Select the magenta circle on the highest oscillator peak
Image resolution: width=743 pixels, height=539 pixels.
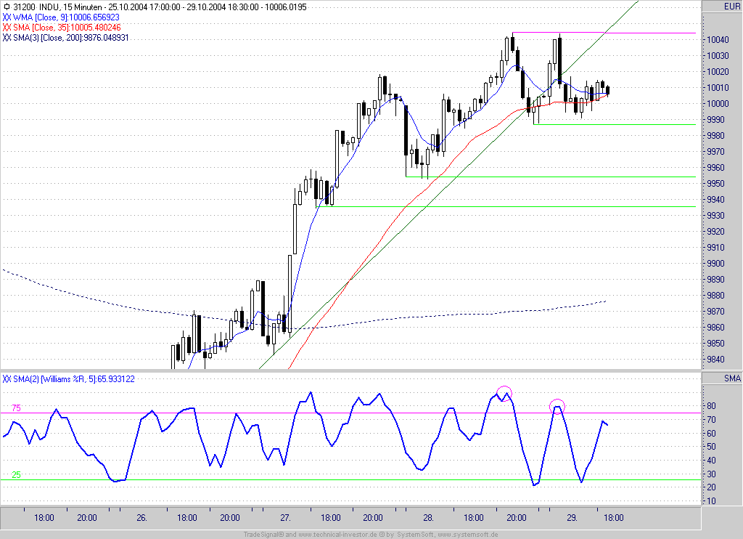(504, 393)
